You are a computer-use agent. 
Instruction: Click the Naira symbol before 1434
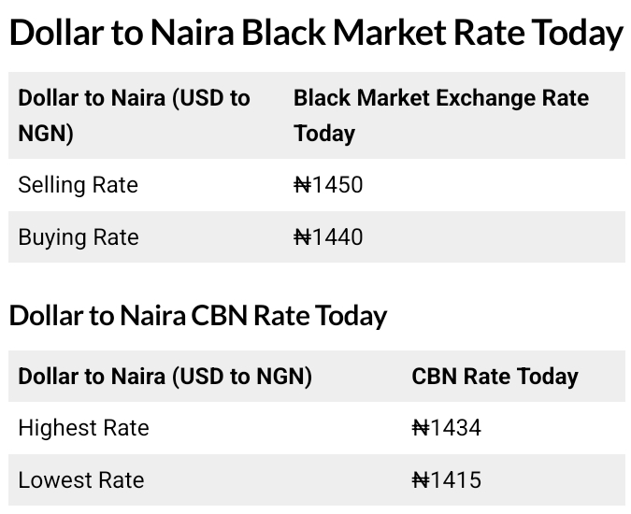[420, 428]
